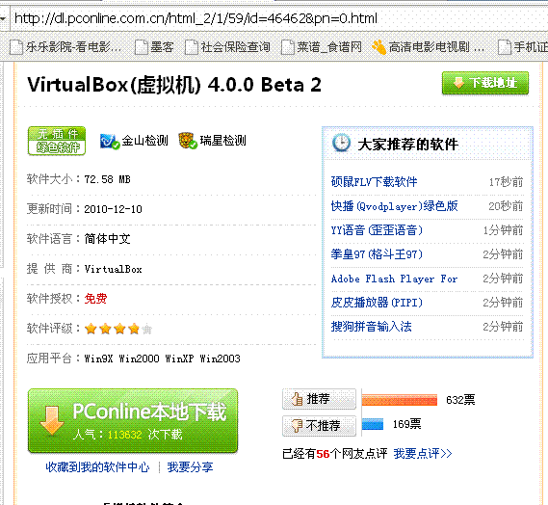Click the 2010-12-10 update date
This screenshot has width=548, height=505.
point(113,209)
